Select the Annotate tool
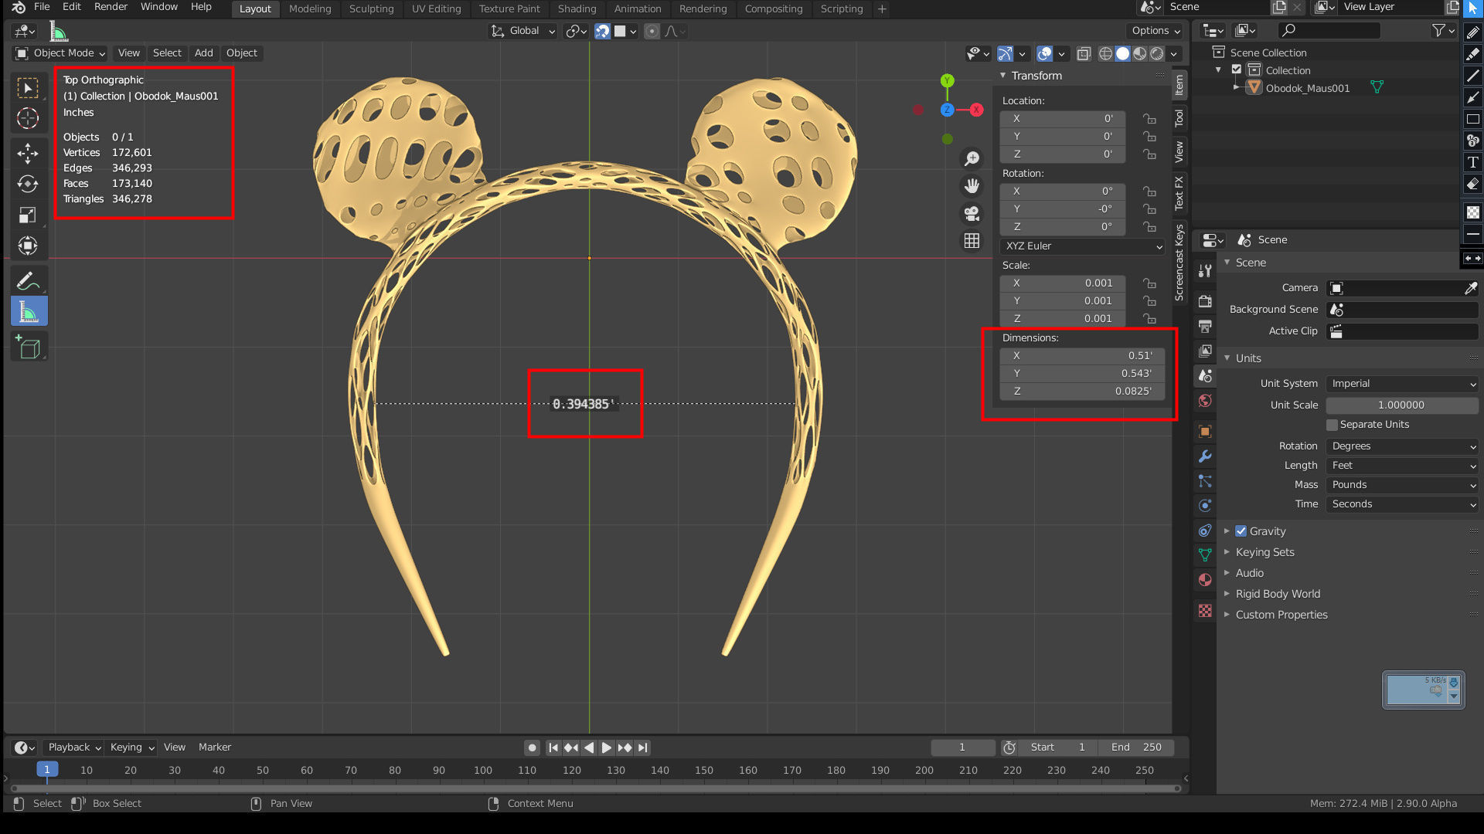The height and width of the screenshot is (834, 1484). coord(28,280)
